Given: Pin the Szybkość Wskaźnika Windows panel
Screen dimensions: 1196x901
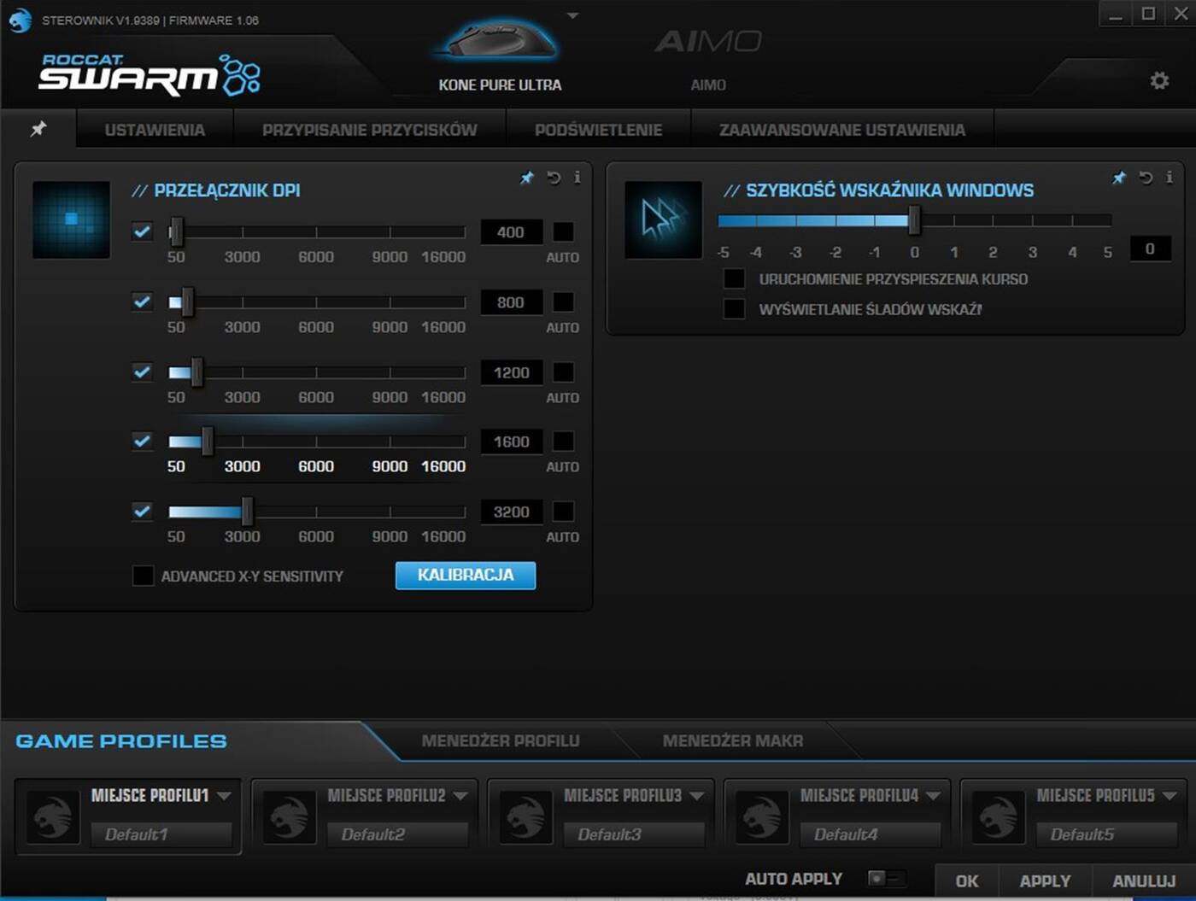Looking at the screenshot, I should coord(1119,178).
